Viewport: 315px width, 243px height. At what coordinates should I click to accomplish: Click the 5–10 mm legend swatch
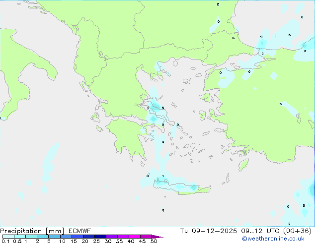[54, 237]
